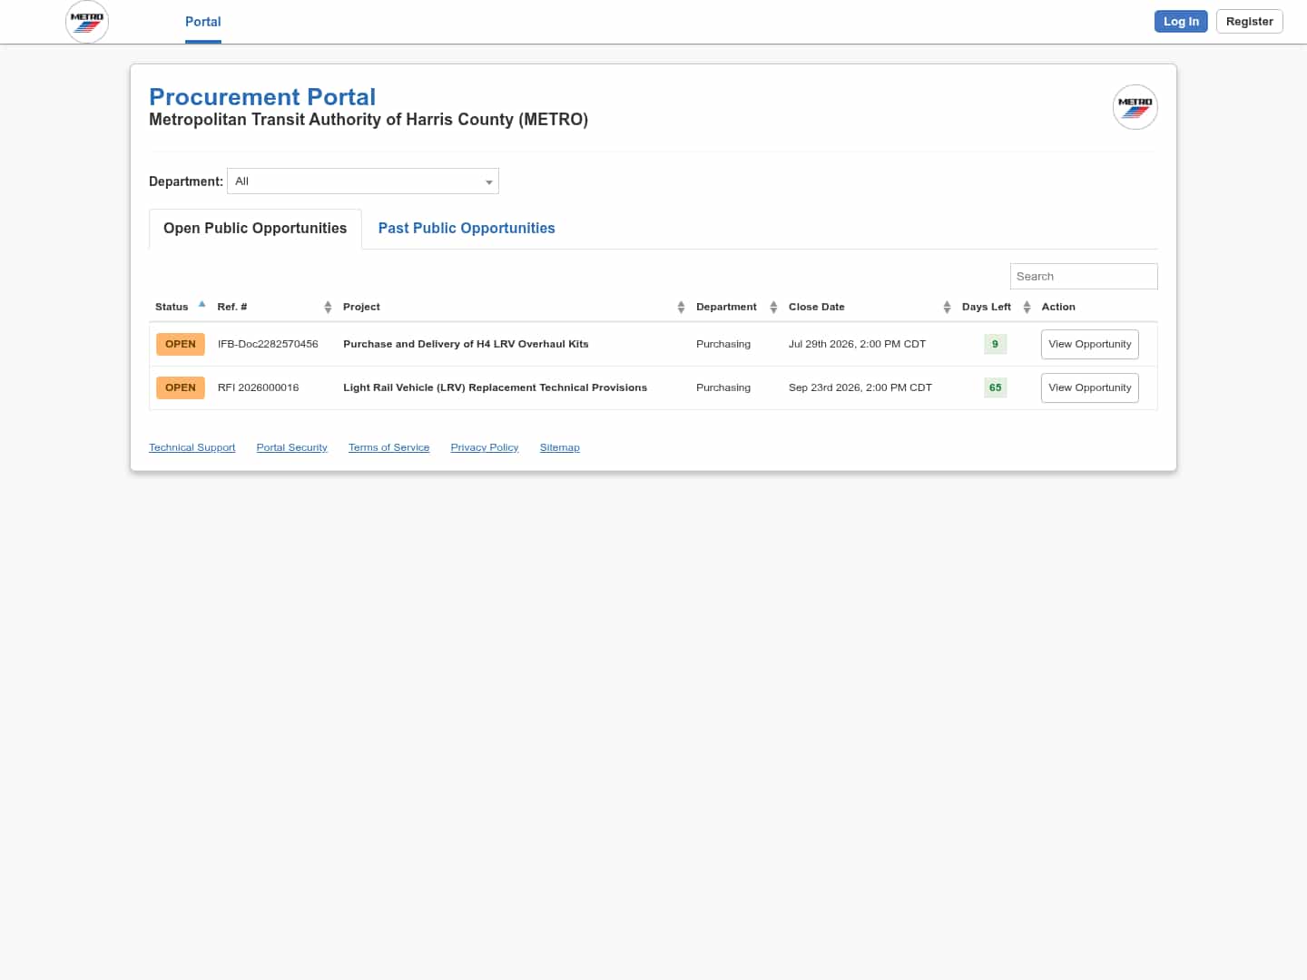Viewport: 1307px width, 980px height.
Task: View Opportunity for H4 LRV Overhaul Kits
Action: click(1089, 344)
